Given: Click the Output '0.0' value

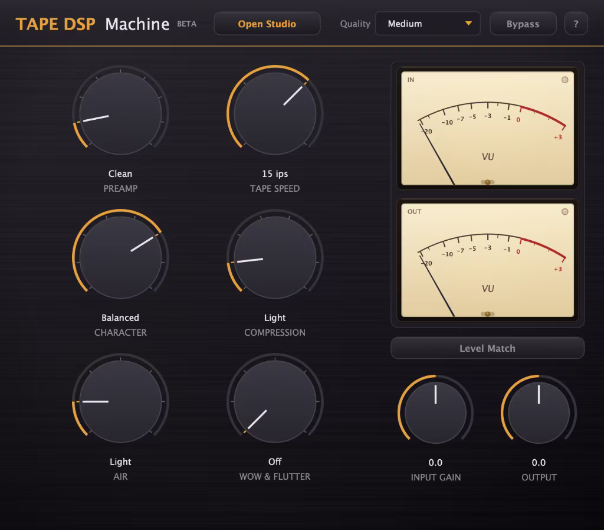Looking at the screenshot, I should (539, 463).
